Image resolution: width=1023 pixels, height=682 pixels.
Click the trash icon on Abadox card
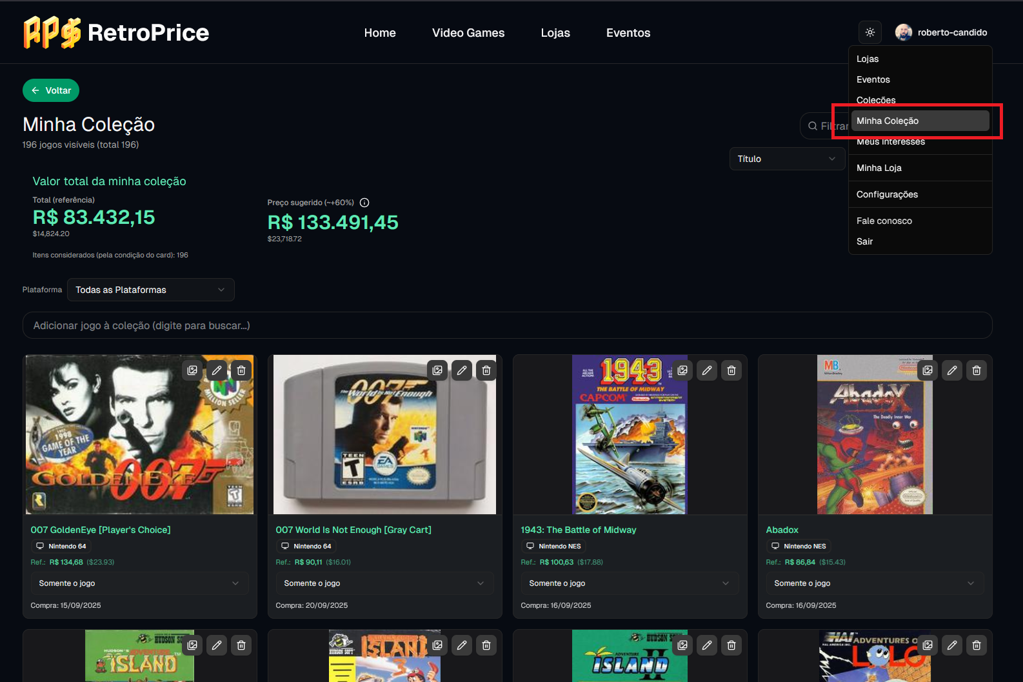pyautogui.click(x=977, y=370)
